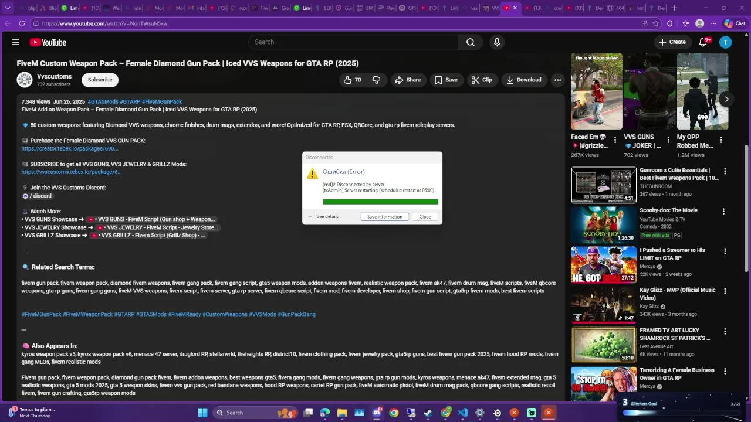Bookmark this page with star icon

656,23
